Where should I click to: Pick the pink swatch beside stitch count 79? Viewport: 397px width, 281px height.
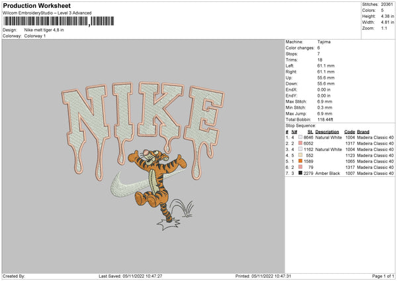pos(300,167)
